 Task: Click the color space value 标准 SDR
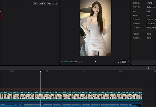pyautogui.click(x=151, y=19)
